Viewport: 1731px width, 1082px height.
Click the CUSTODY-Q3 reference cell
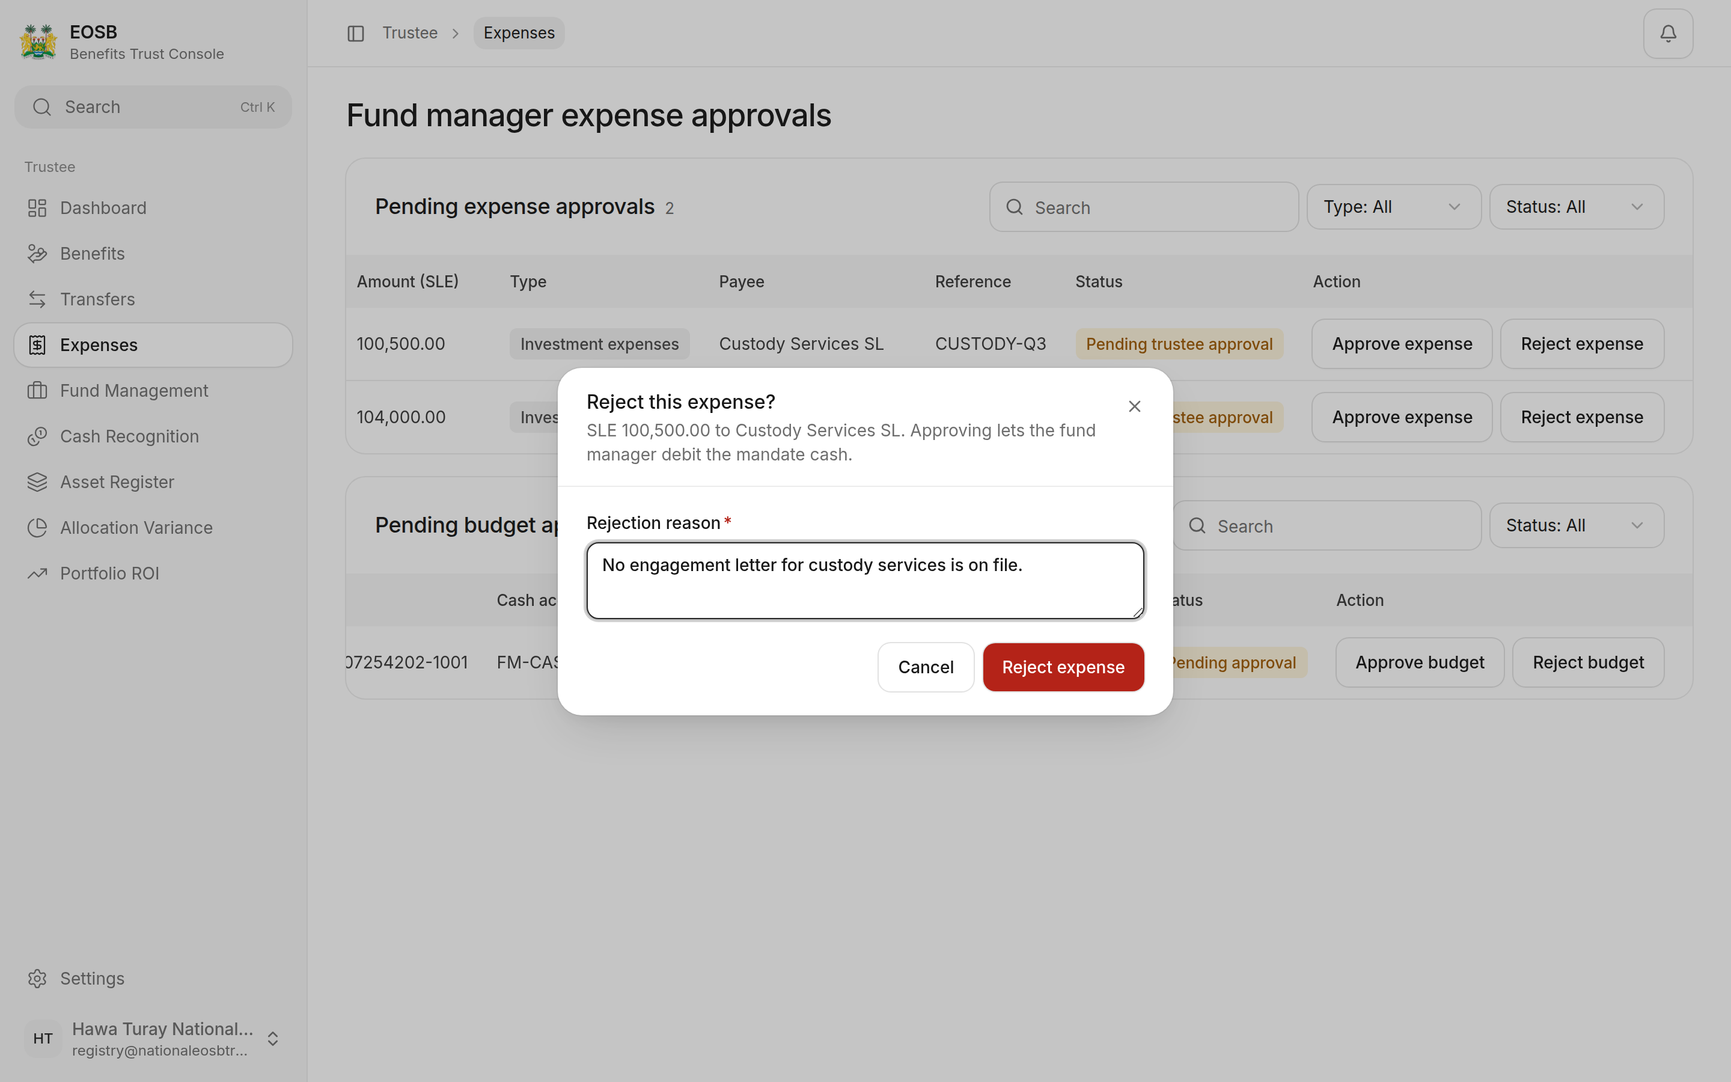tap(991, 344)
